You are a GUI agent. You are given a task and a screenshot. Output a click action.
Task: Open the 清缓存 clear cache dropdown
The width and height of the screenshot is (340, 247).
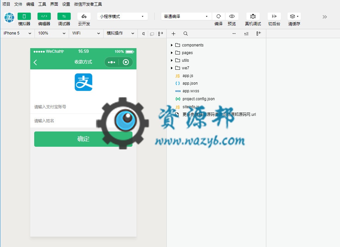[x=294, y=16]
